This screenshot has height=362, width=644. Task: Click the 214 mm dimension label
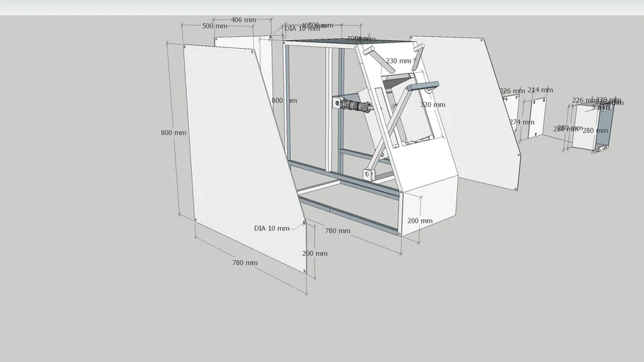click(x=540, y=90)
